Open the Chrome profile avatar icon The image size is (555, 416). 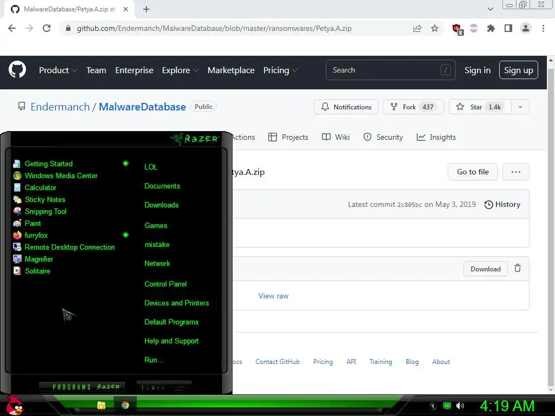pyautogui.click(x=526, y=28)
